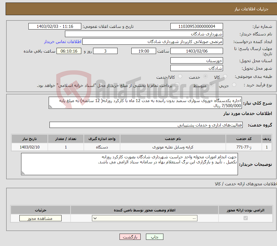The height and width of the screenshot is (246, 277).
Task: Open the permit status dropdown
Action: pyautogui.click(x=145, y=218)
